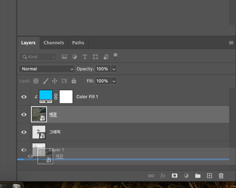Prevent artboard auto-nesting lock icon
Viewport: 236px width, 188px height.
pyautogui.click(x=64, y=81)
